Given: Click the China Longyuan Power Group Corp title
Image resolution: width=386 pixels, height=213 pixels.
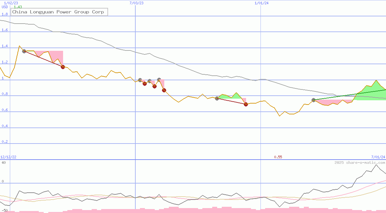Looking at the screenshot, I should (59, 12).
